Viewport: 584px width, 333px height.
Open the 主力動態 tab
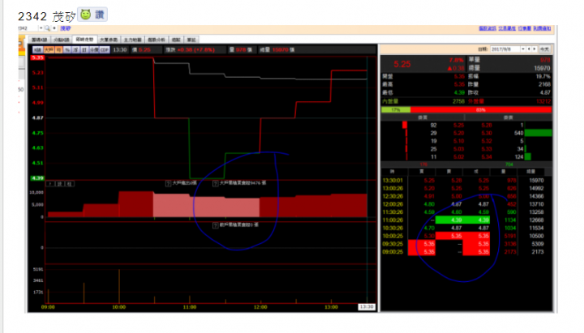pyautogui.click(x=132, y=40)
